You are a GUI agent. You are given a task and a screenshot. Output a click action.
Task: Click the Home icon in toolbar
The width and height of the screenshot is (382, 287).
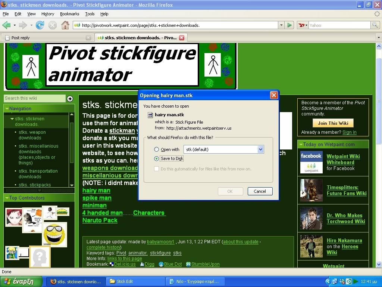pos(65,25)
